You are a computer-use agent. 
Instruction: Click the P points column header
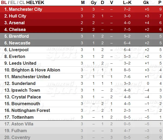click(160, 2)
